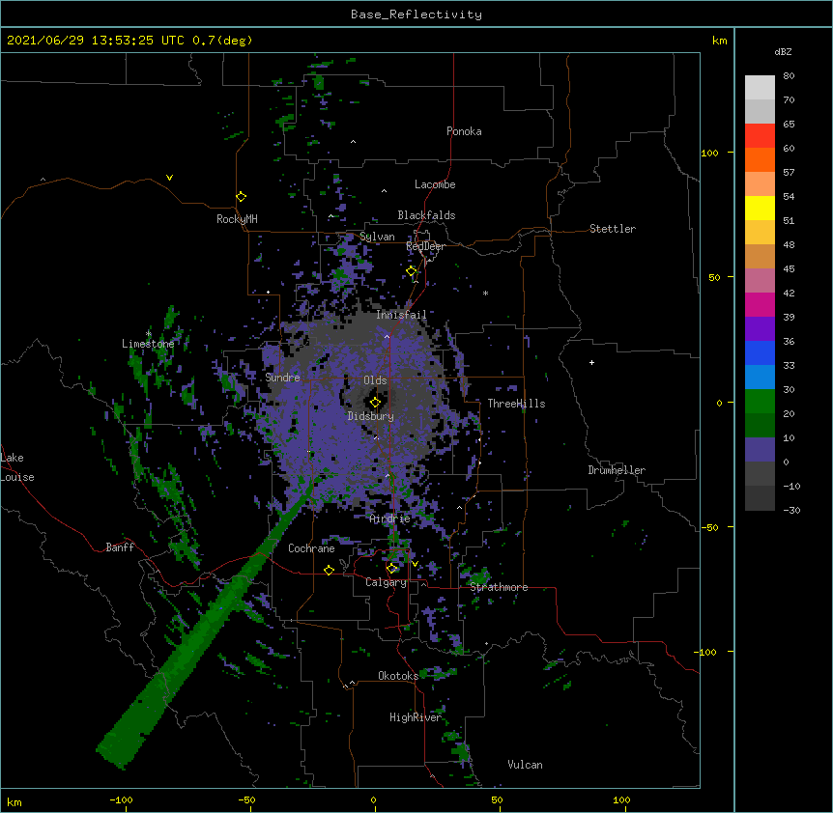This screenshot has height=813, width=833.
Task: Click the Innisfail city label
Action: (x=401, y=315)
